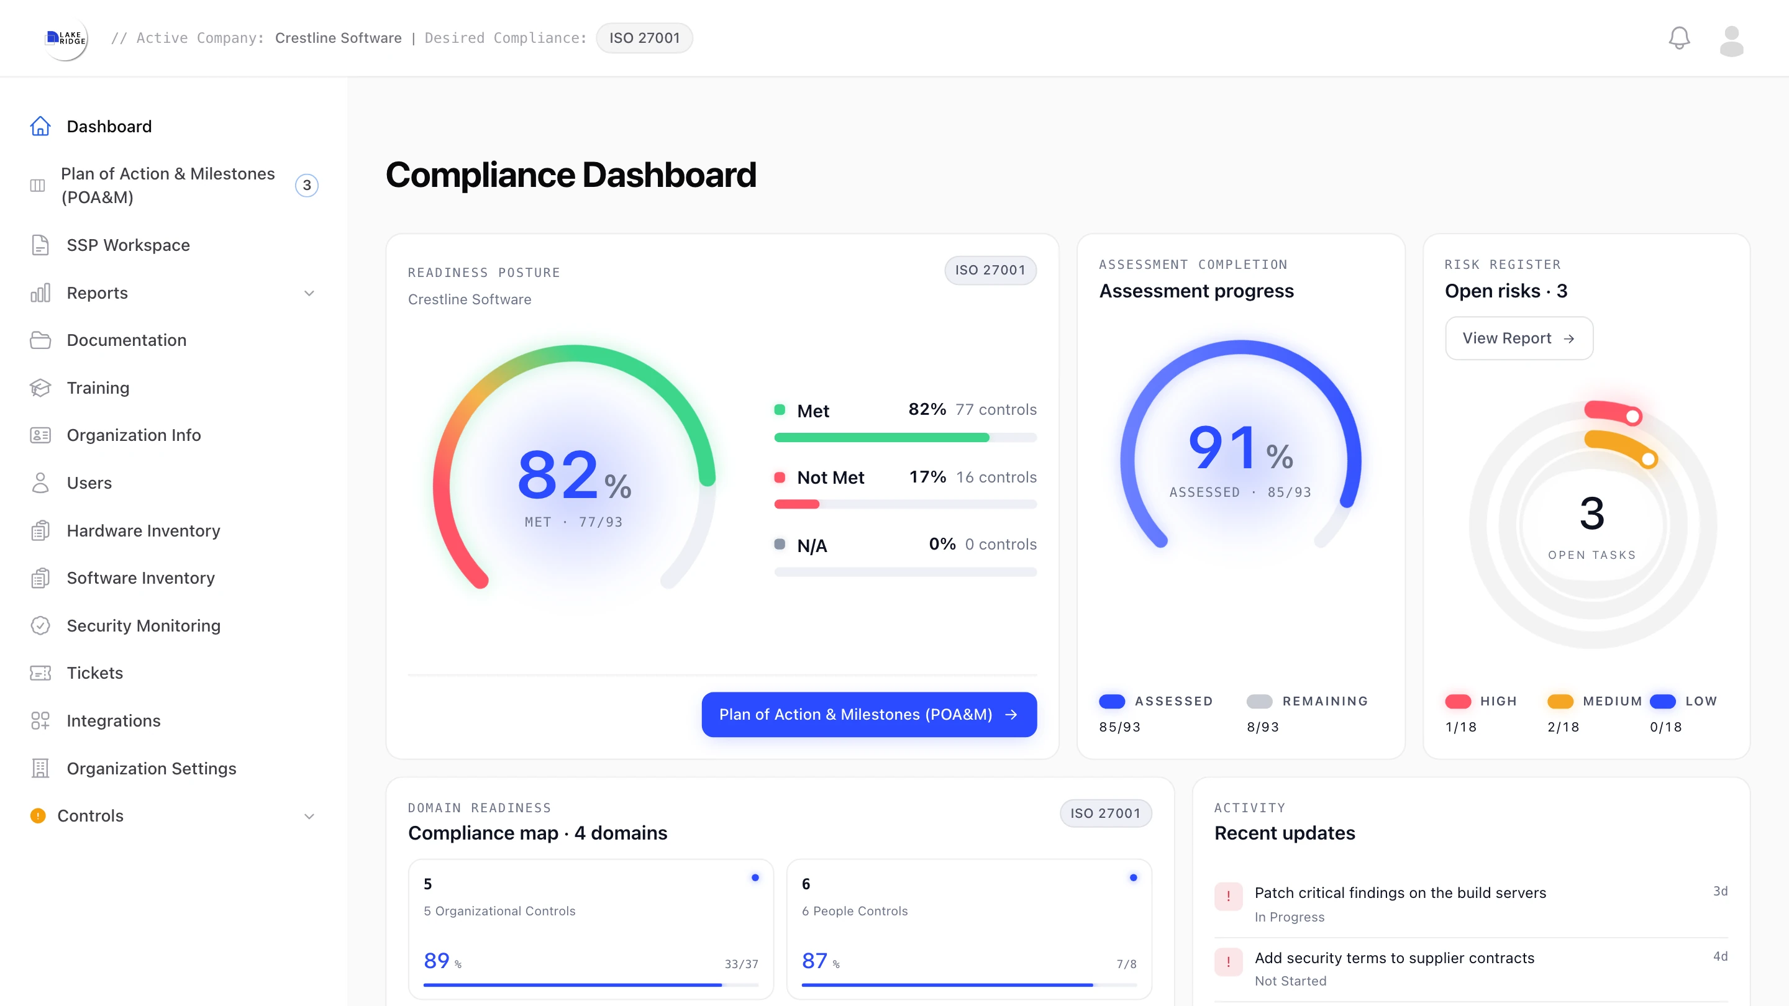Screen dimensions: 1789x1006
Task: Click the Lake Ridge logo
Action: (66, 38)
